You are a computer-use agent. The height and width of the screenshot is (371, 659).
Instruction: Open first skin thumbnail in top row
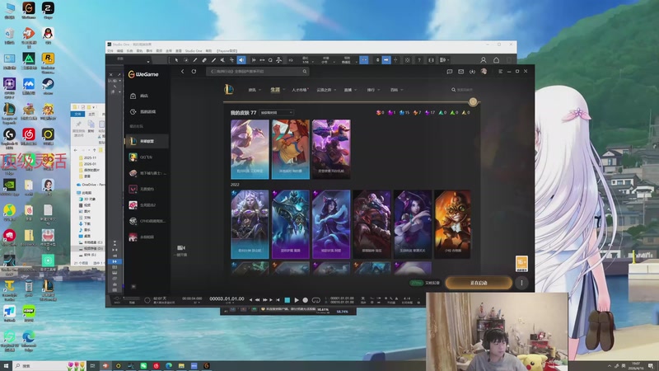[x=250, y=149]
